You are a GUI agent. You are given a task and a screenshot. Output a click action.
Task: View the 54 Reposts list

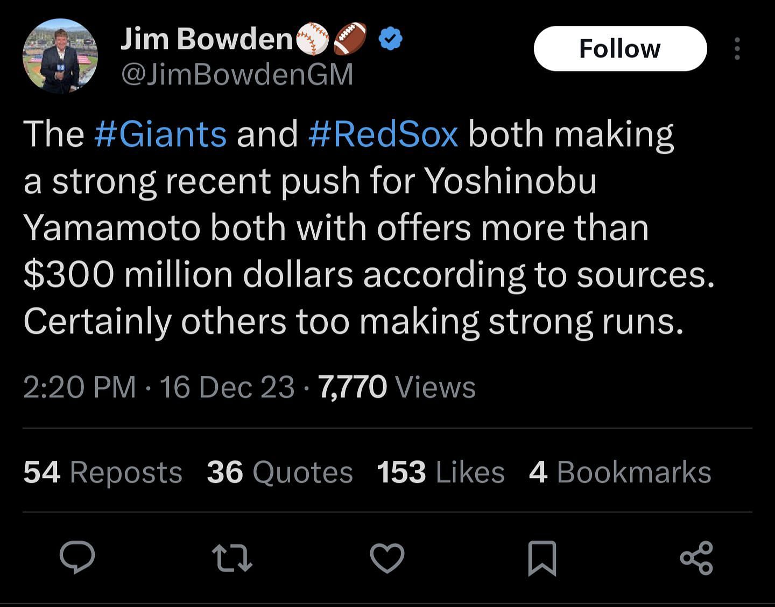click(x=103, y=472)
